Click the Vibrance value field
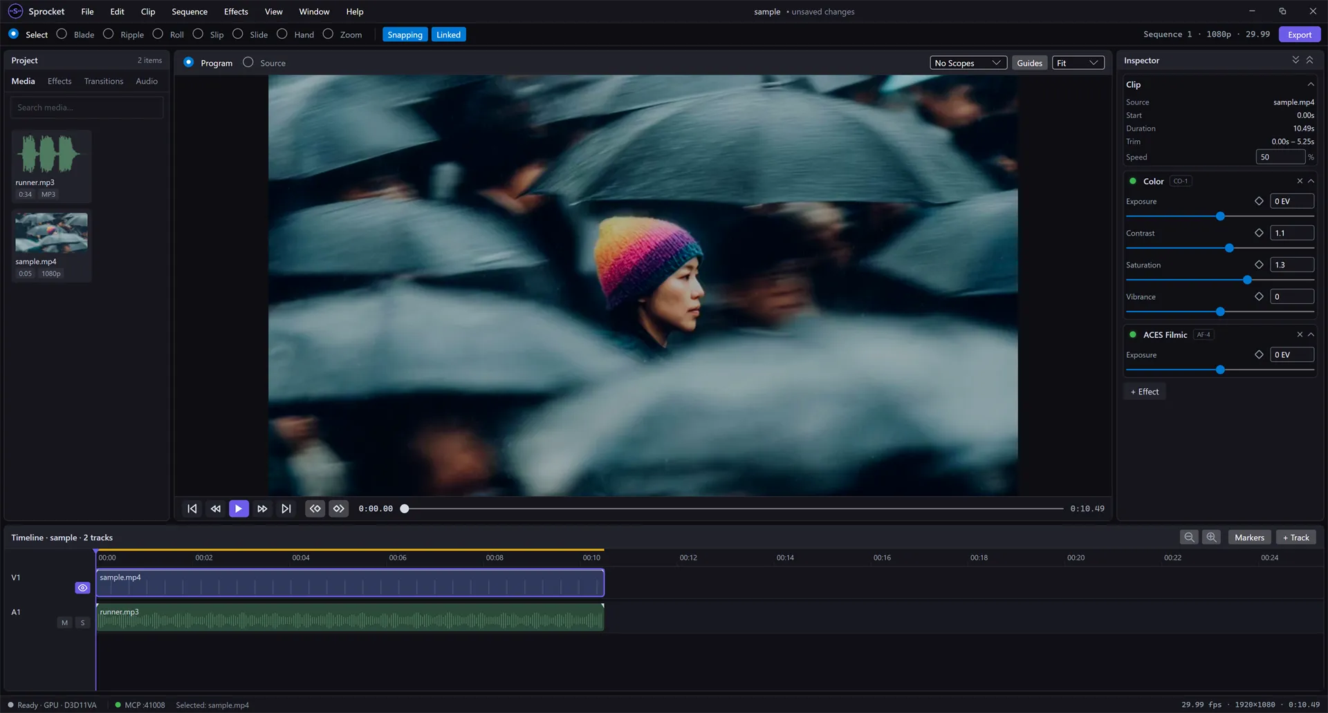Viewport: 1328px width, 713px height. pyautogui.click(x=1291, y=296)
